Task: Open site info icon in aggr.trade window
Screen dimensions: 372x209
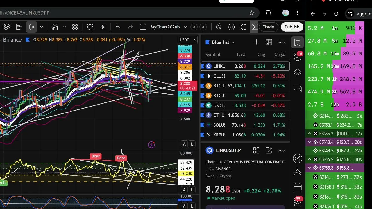Action: [350, 14]
